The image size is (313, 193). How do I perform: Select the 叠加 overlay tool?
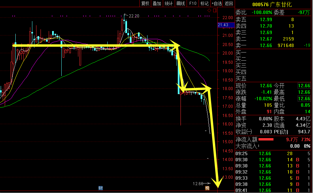[x=157, y=3]
